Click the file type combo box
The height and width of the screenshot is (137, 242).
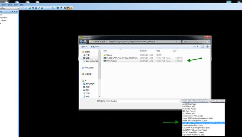click(203, 101)
